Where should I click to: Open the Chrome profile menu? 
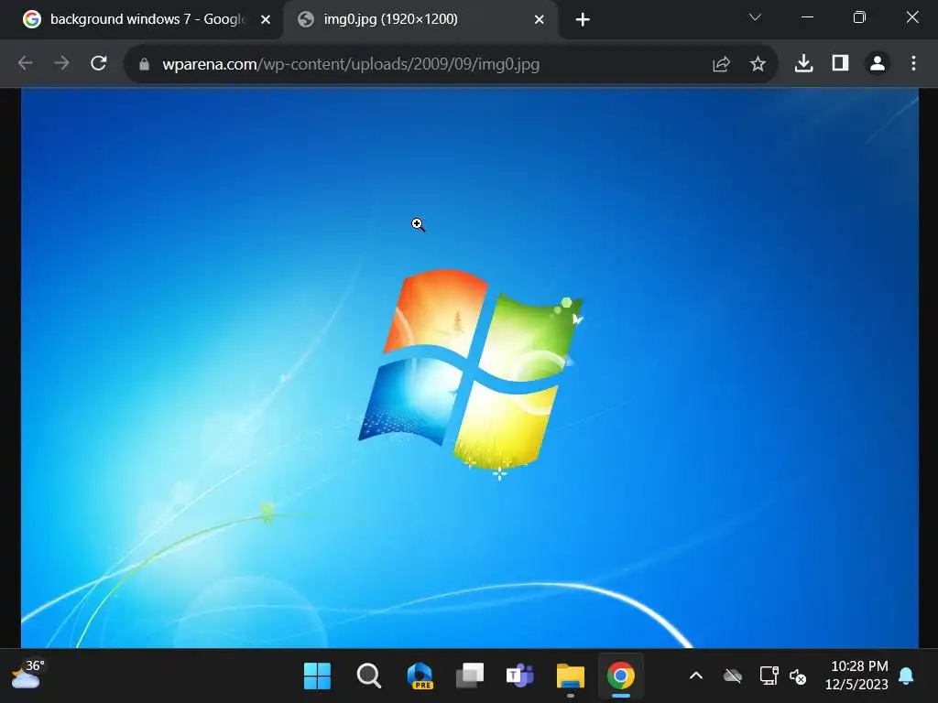pos(878,63)
